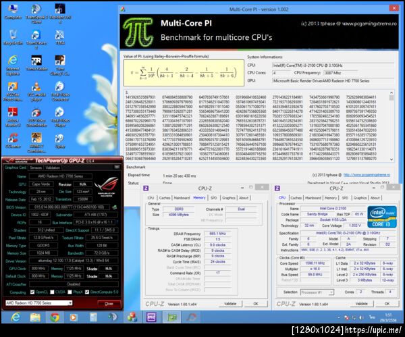Toggle the CUDA checkbox in GPU-Z
Viewport: 405px width, 337px height.
tap(52, 292)
